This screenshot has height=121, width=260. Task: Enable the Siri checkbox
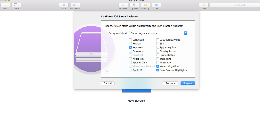[x=158, y=43]
